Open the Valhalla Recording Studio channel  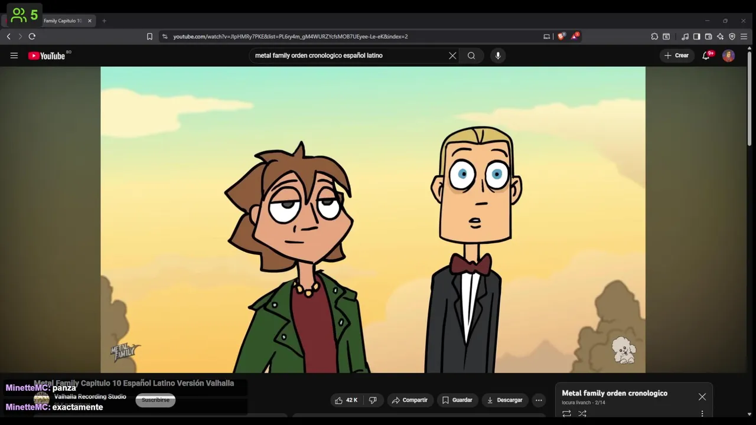point(90,397)
